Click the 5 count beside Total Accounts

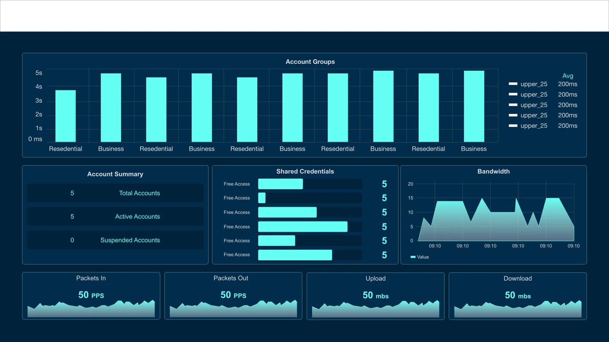tap(72, 193)
